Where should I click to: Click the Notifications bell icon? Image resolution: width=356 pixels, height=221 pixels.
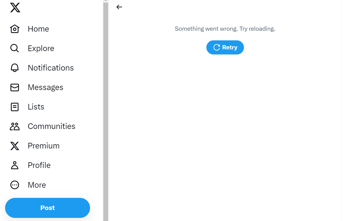point(15,68)
